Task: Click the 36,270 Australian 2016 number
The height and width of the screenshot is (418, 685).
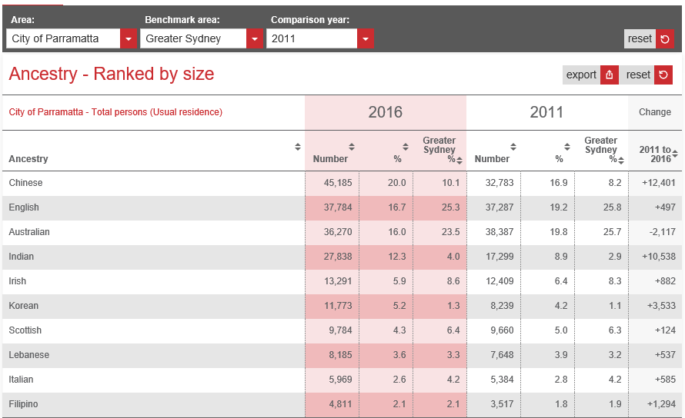Action: click(338, 232)
